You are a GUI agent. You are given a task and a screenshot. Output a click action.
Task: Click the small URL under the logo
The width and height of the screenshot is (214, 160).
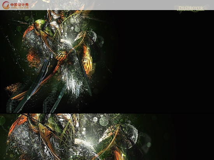19,8
